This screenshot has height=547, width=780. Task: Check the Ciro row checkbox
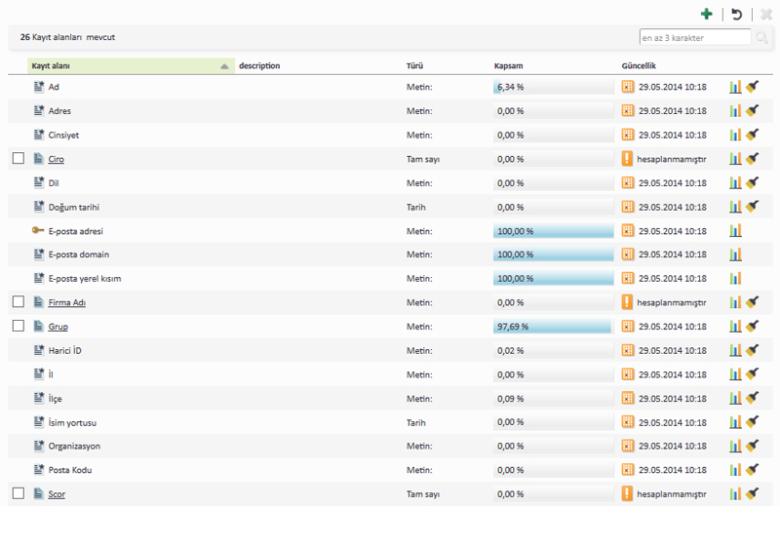coord(19,158)
